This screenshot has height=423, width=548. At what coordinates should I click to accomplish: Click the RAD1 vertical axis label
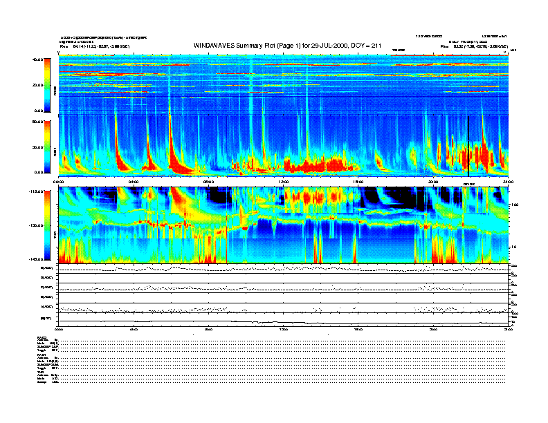tap(55, 152)
